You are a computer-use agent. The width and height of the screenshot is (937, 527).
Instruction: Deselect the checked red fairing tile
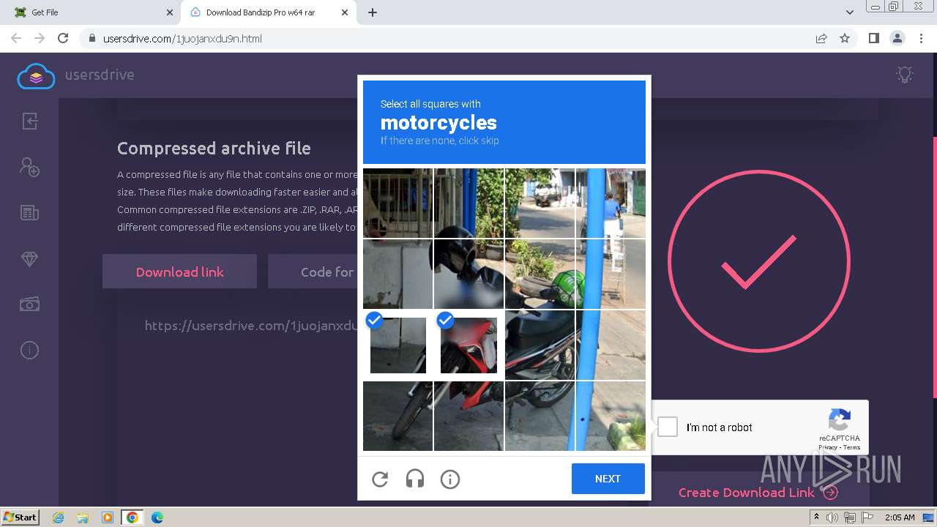pyautogui.click(x=468, y=345)
